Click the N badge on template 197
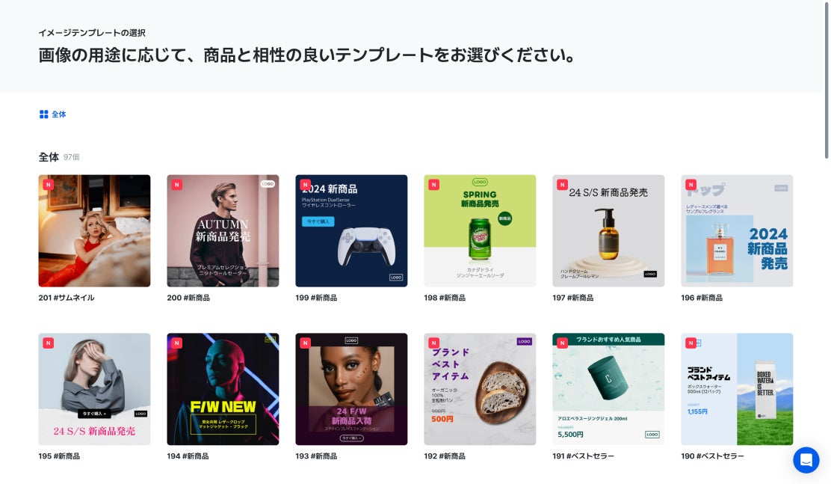Image resolution: width=831 pixels, height=484 pixels. [562, 185]
